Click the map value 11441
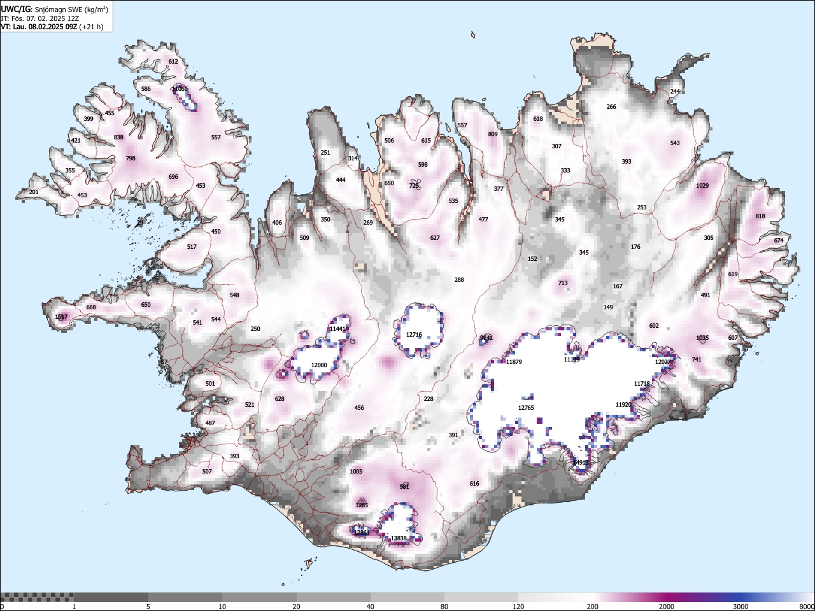This screenshot has width=815, height=611. pyautogui.click(x=337, y=329)
